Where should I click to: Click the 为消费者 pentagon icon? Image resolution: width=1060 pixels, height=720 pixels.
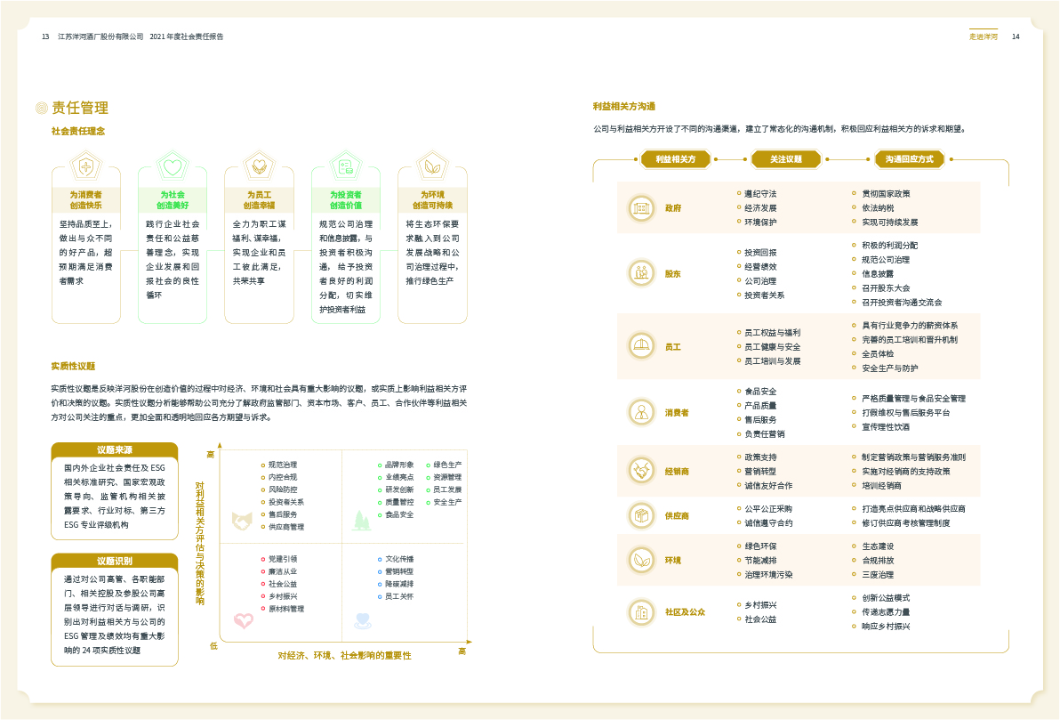86,166
